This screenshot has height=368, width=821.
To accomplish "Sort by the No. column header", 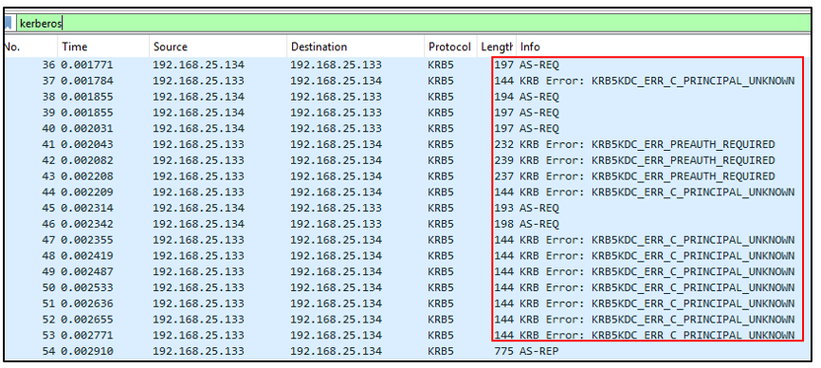I will pos(30,46).
